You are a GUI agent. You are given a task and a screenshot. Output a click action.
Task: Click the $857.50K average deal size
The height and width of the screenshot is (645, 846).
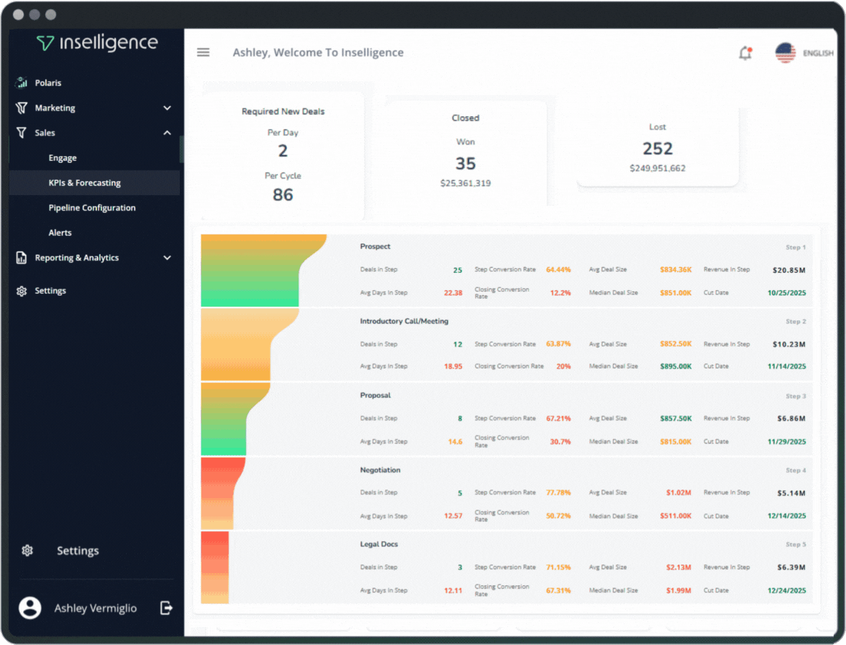[x=676, y=418]
